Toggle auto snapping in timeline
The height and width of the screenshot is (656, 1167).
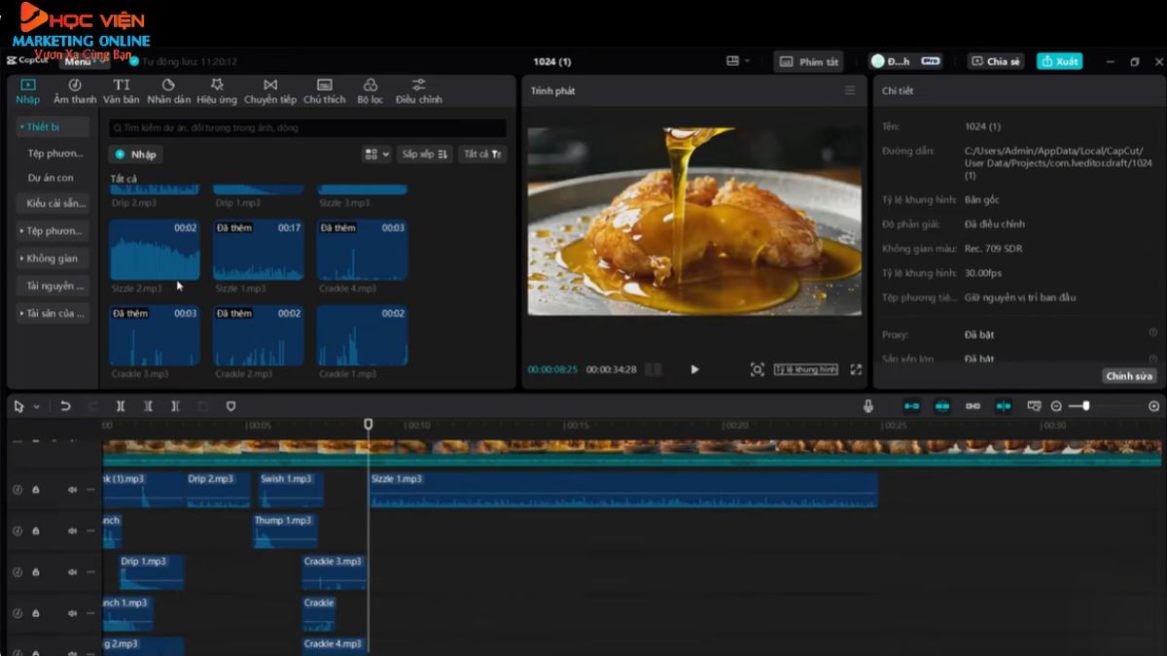click(942, 406)
